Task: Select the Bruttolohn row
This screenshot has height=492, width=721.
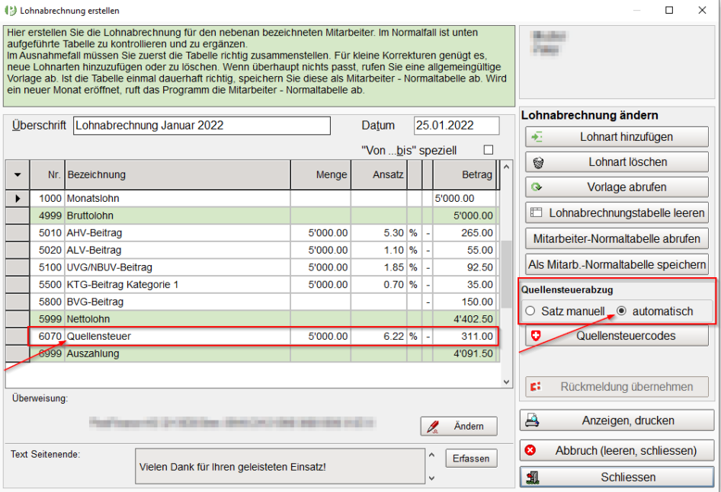Action: (264, 216)
